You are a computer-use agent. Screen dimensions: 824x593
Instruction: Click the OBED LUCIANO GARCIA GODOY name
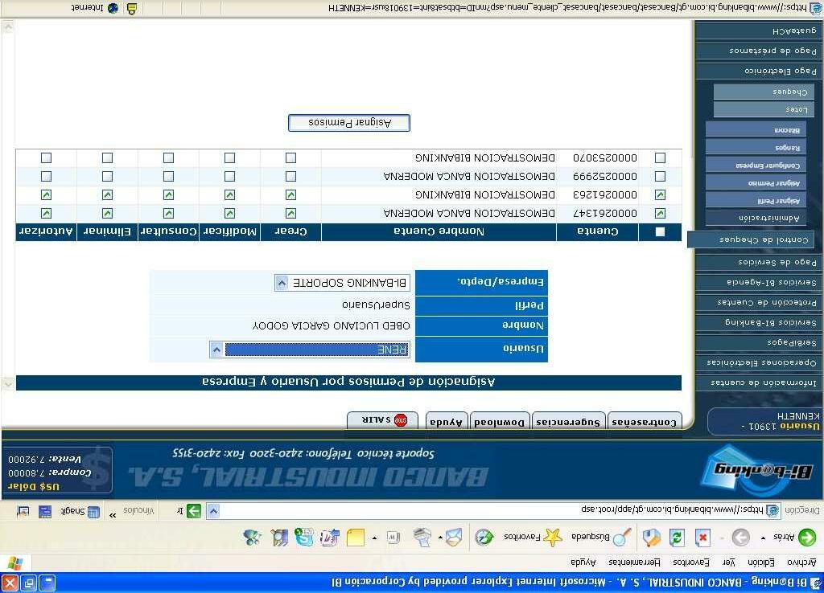331,325
